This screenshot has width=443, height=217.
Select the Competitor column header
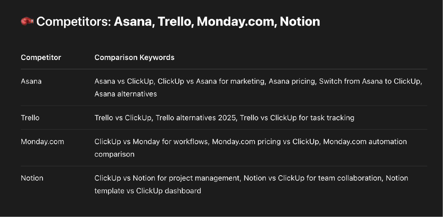41,57
